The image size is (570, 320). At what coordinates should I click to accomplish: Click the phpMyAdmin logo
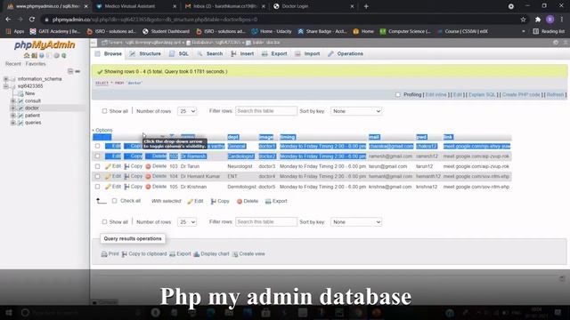point(45,45)
